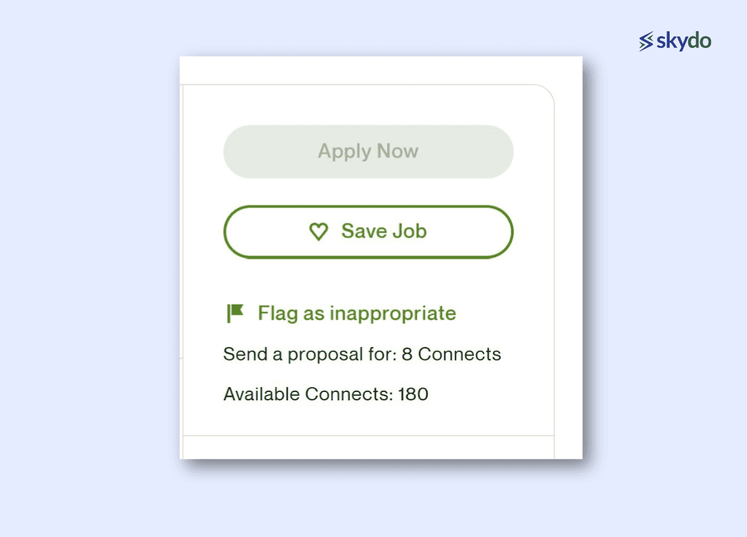This screenshot has height=537, width=747.
Task: Click the Skydo logo arrow symbol
Action: tap(646, 41)
